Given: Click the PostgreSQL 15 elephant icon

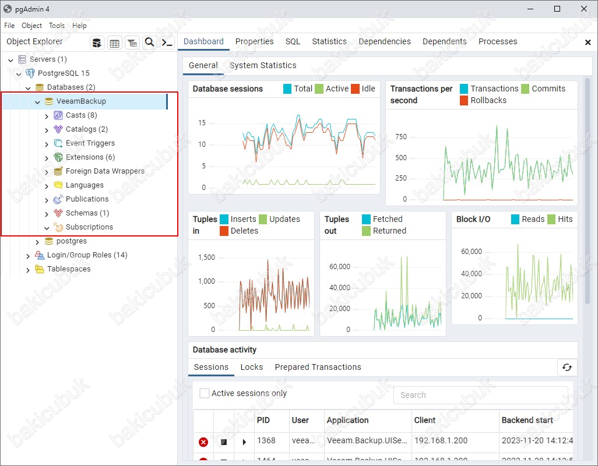Looking at the screenshot, I should coord(30,73).
